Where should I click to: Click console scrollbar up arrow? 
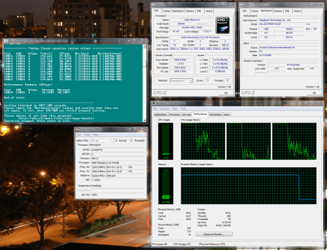(x=145, y=46)
